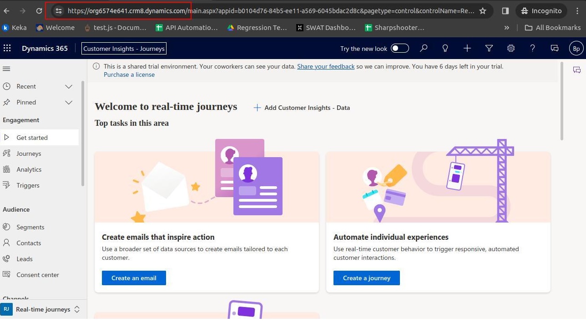Viewport: 586px width, 322px height.
Task: Show more bookmarks with the double chevron
Action: 506,28
